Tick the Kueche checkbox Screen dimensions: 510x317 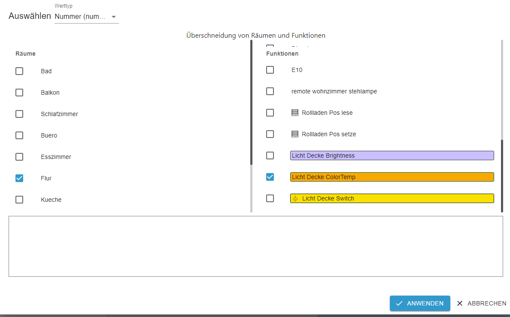(19, 200)
